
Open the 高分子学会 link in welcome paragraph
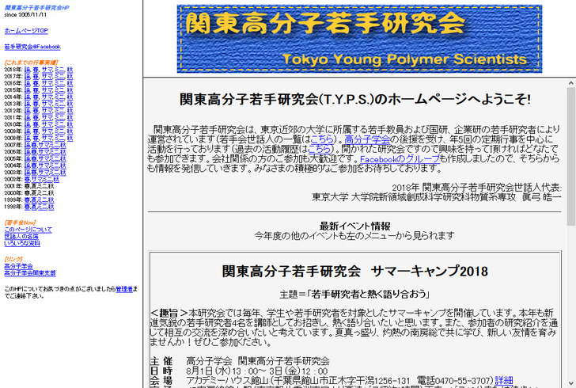(366, 139)
